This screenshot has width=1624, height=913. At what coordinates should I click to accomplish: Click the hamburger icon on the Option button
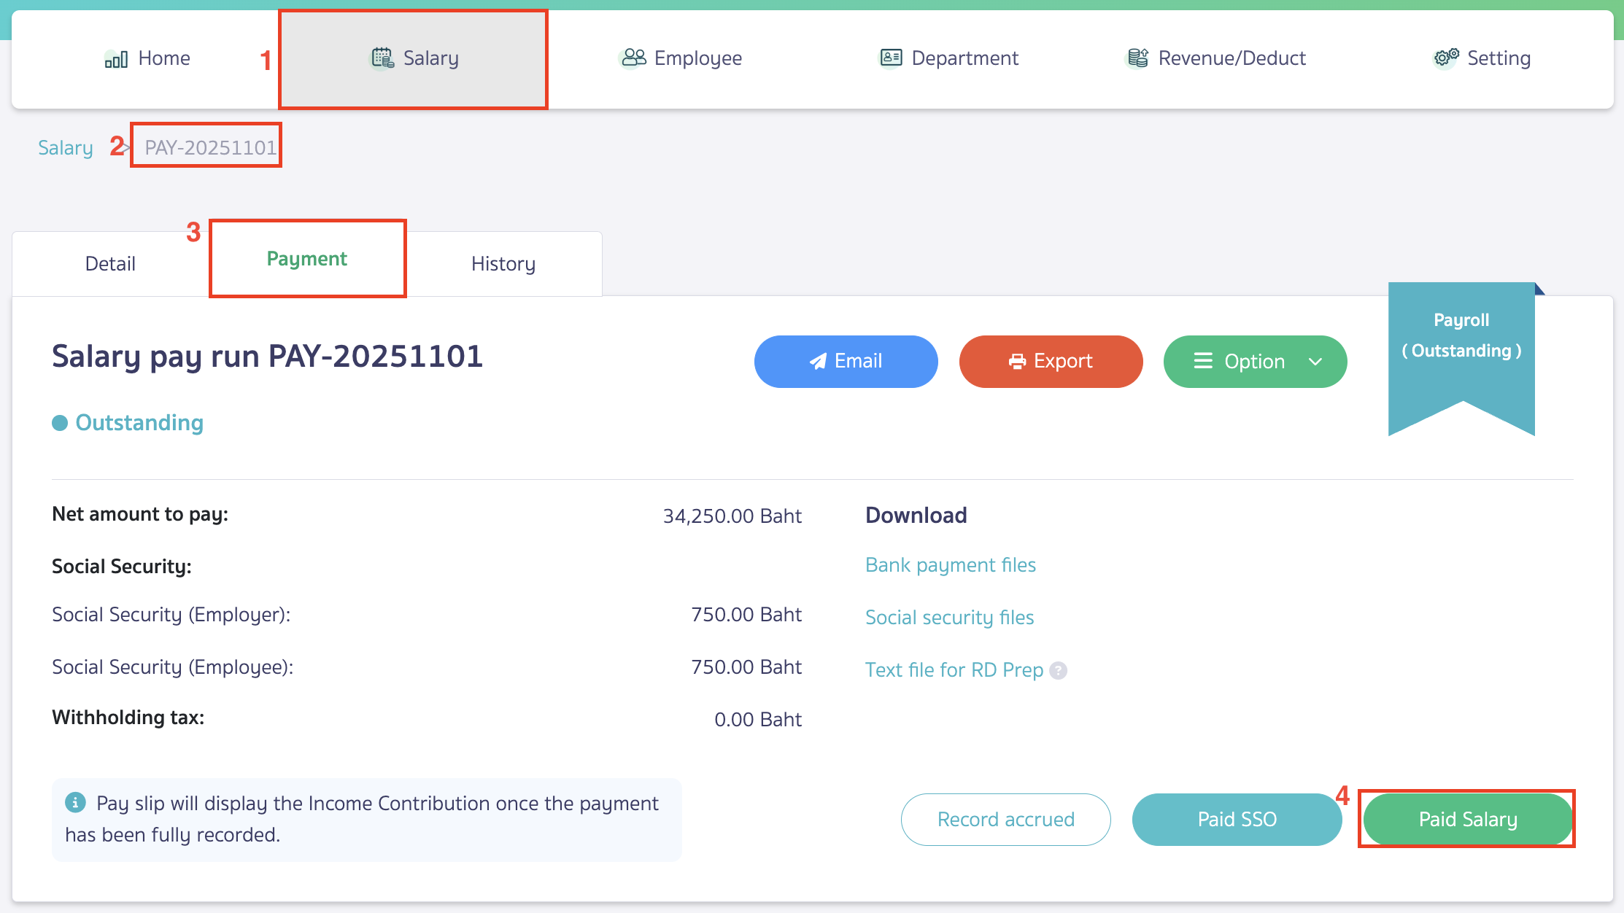pyautogui.click(x=1204, y=361)
